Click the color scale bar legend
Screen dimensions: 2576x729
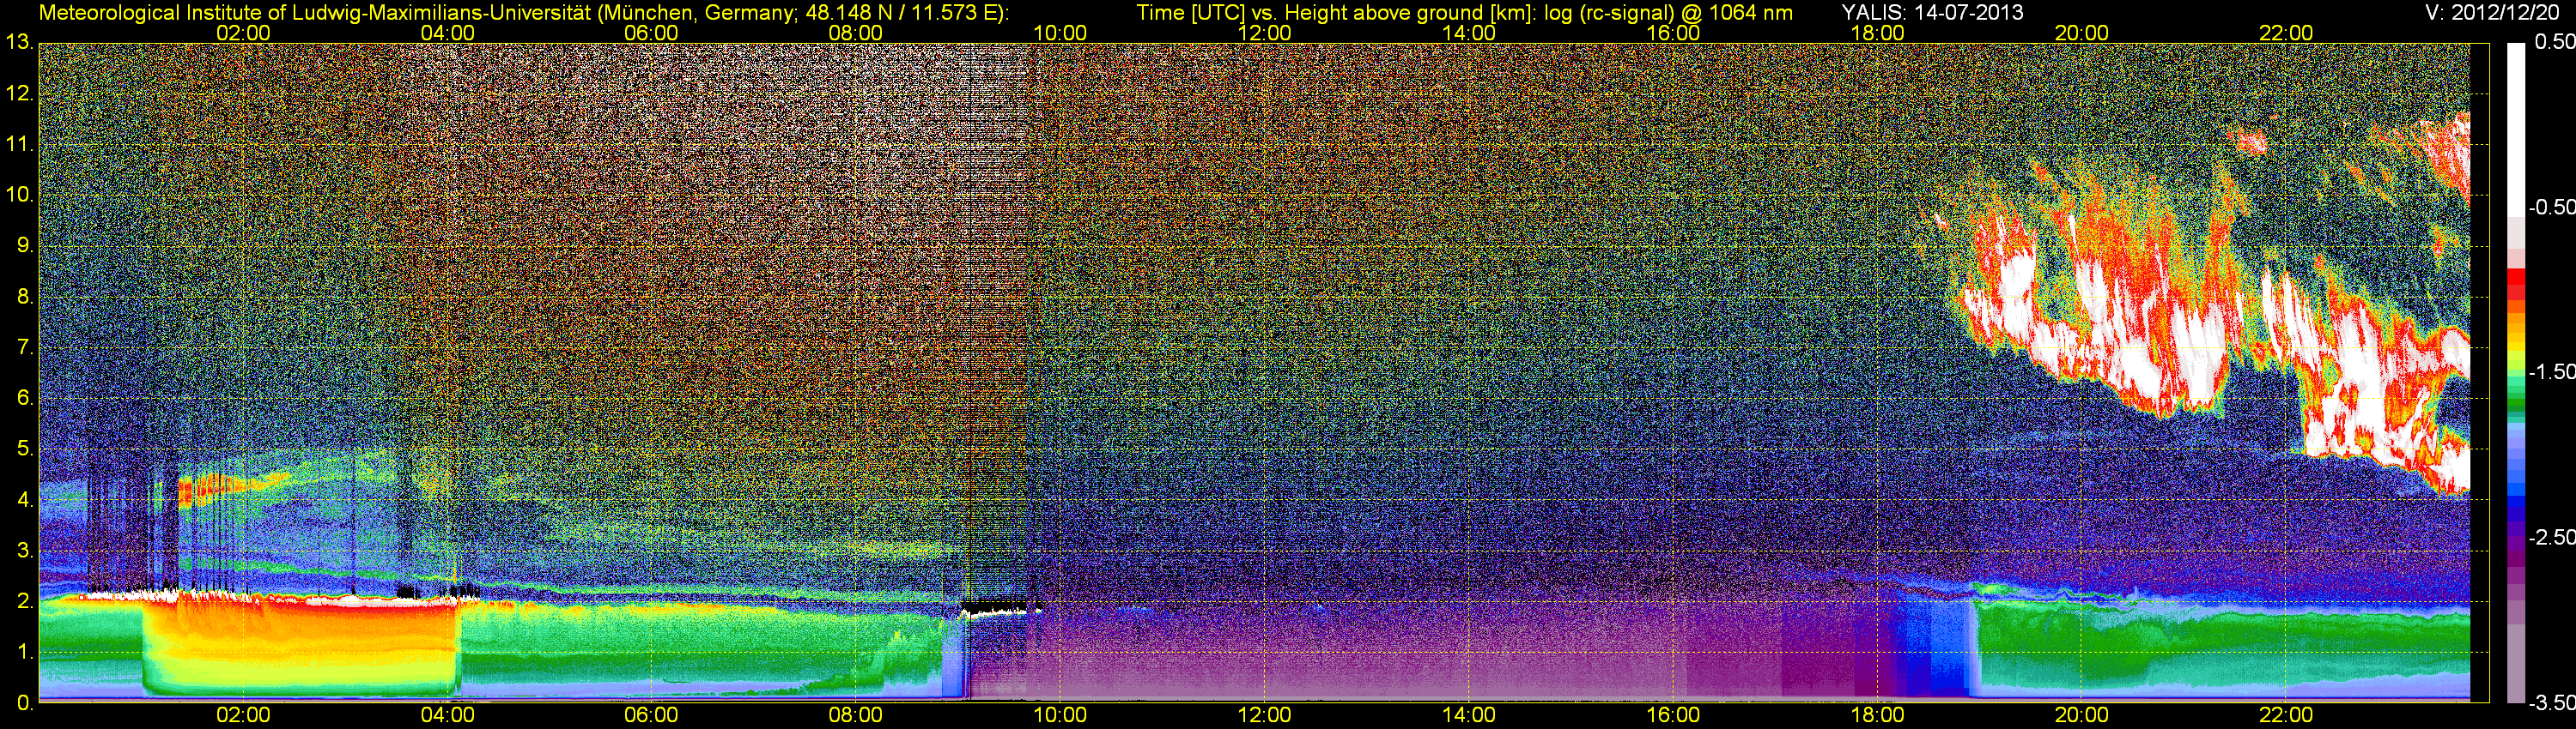click(2516, 372)
